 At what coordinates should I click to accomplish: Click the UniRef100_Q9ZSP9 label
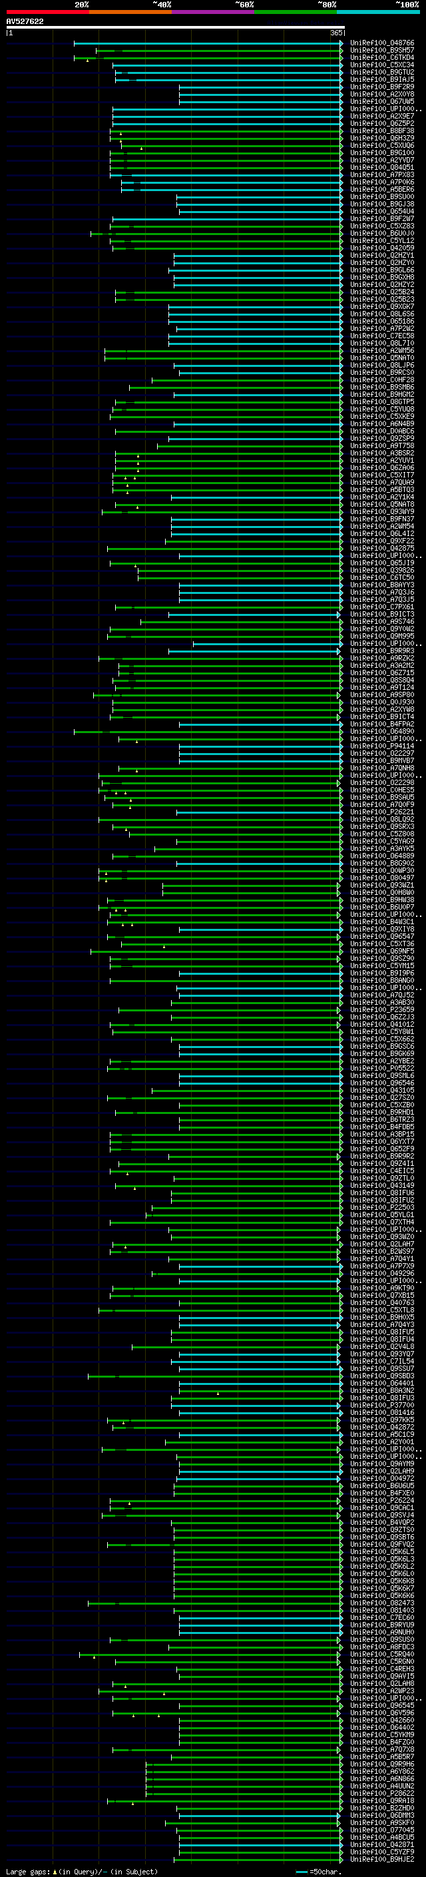pos(381,439)
